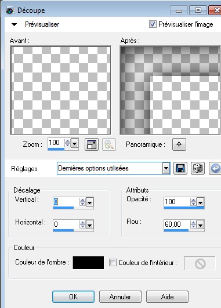Click the blue slider bar under Flou

click(x=176, y=230)
